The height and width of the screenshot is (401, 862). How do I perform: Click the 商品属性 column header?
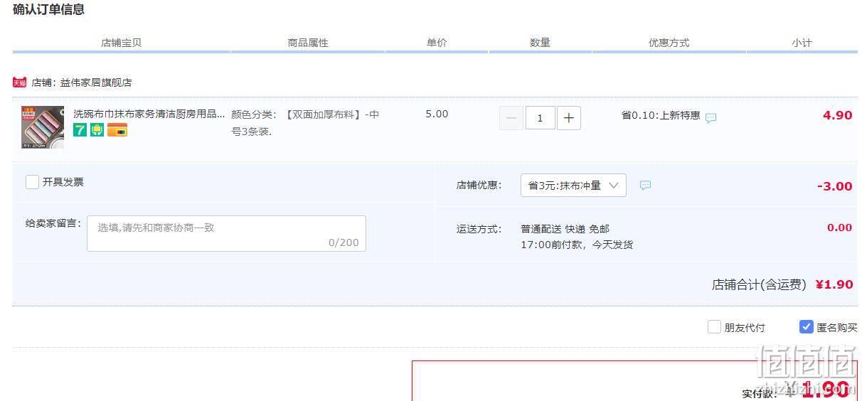click(308, 43)
